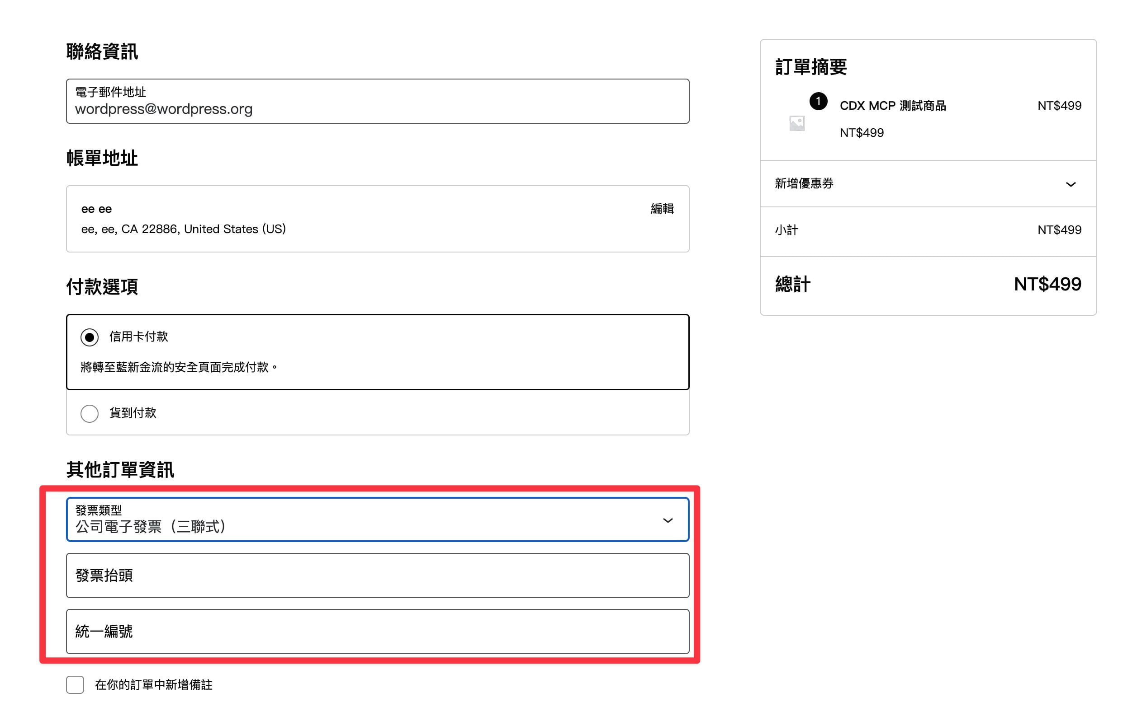
Task: Click the arrow icon in 發票類型 field
Action: click(x=668, y=520)
